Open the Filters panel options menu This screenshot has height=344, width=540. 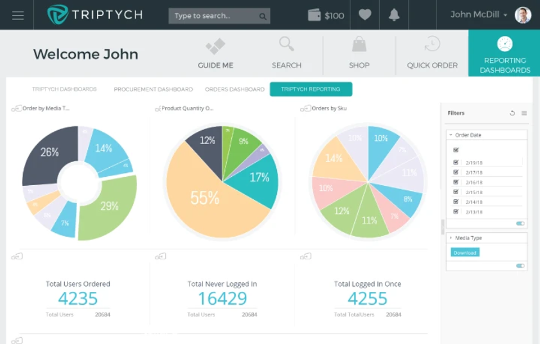click(x=524, y=113)
